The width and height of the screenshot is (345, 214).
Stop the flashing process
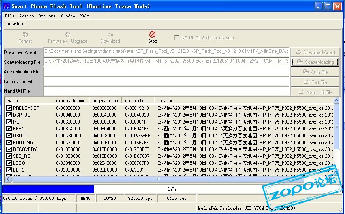coord(153,38)
